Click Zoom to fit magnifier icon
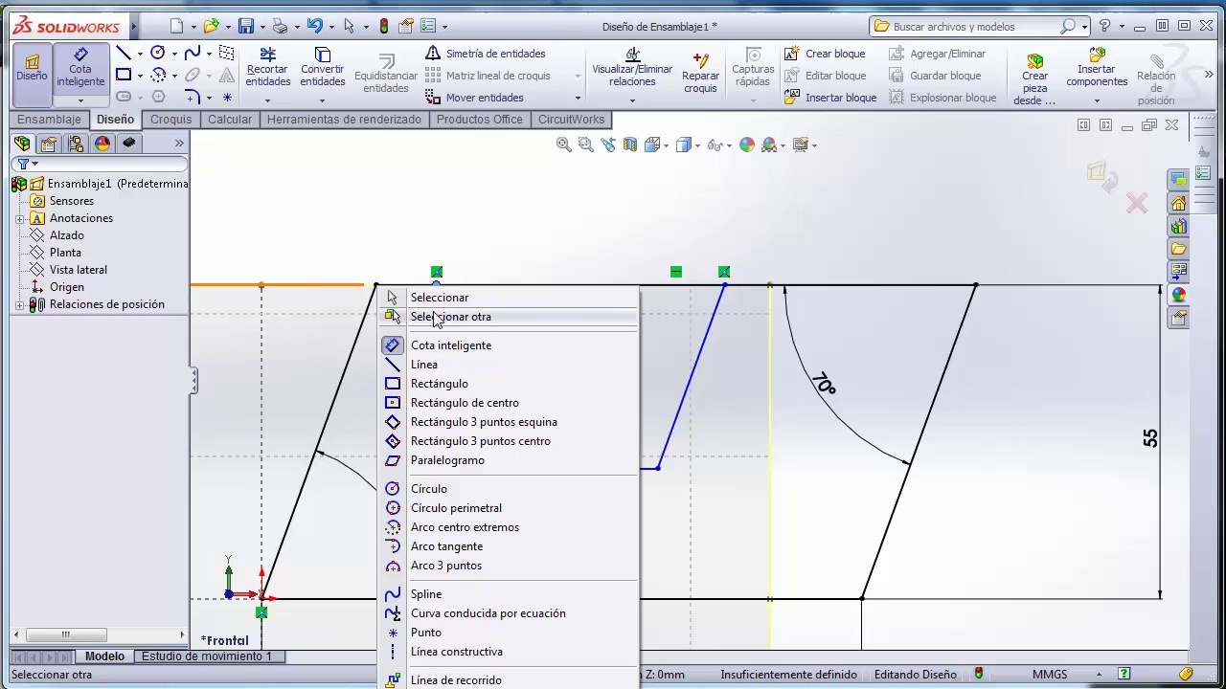The height and width of the screenshot is (689, 1226). click(564, 144)
